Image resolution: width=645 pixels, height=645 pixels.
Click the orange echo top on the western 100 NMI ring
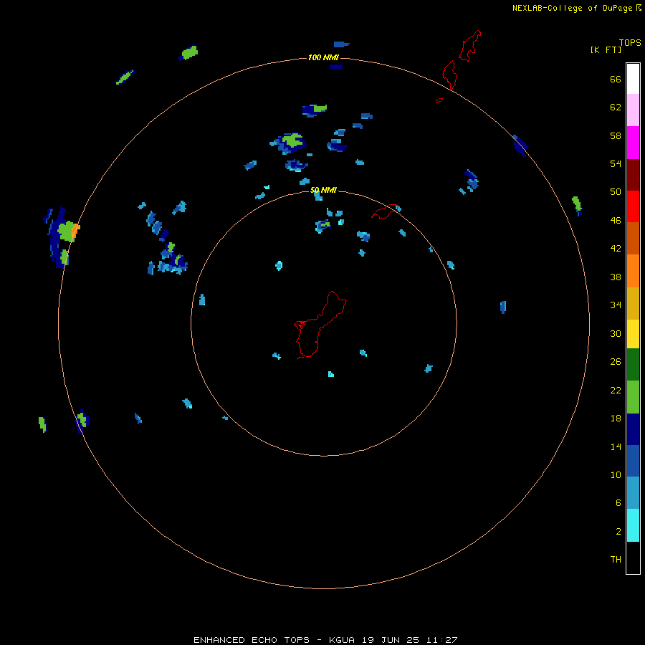(76, 231)
